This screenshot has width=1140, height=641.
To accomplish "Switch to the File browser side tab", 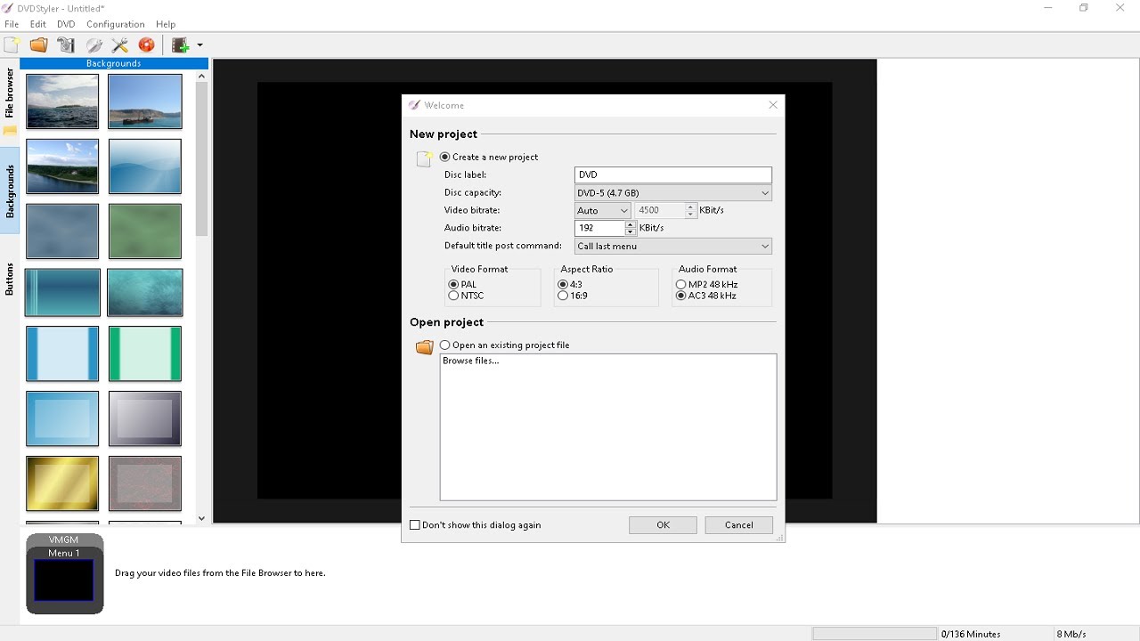I will click(10, 93).
